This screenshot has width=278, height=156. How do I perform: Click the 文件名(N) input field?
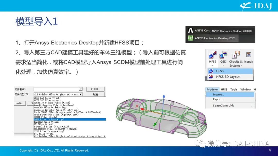click(57, 89)
